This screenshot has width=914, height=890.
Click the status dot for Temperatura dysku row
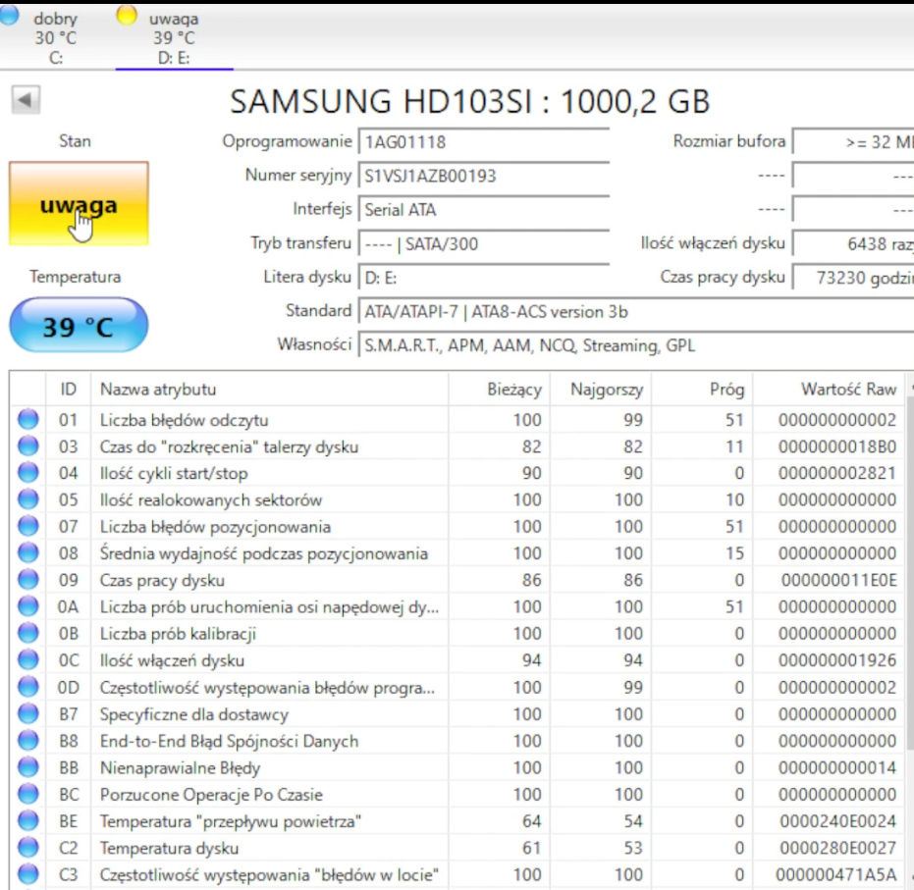pyautogui.click(x=27, y=848)
